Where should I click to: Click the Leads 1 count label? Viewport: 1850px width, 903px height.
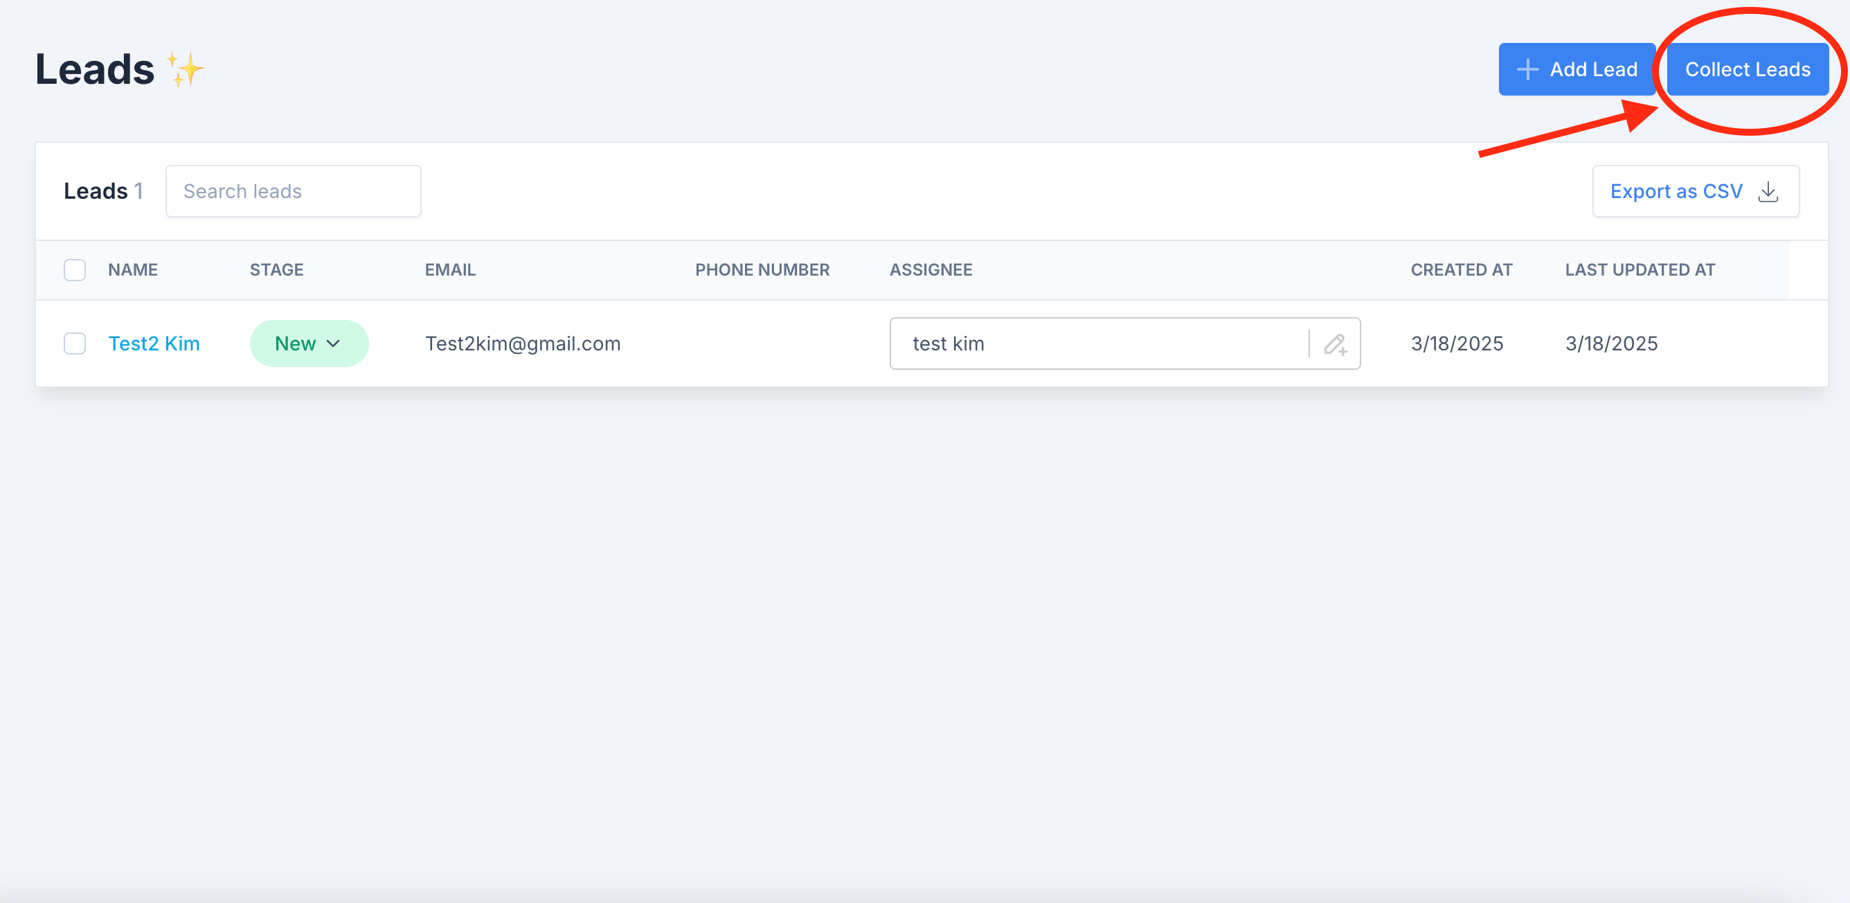[x=103, y=191]
